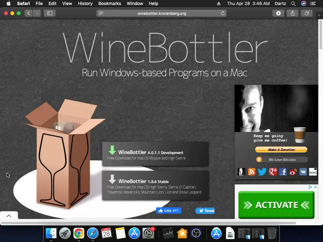The width and height of the screenshot is (323, 242).
Task: Launch Google Chrome from the Dock
Action: pyautogui.click(x=79, y=233)
